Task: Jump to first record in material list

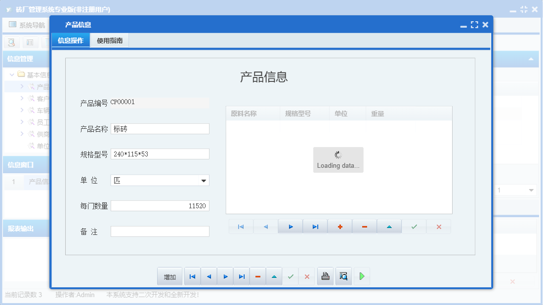Action: [x=241, y=227]
